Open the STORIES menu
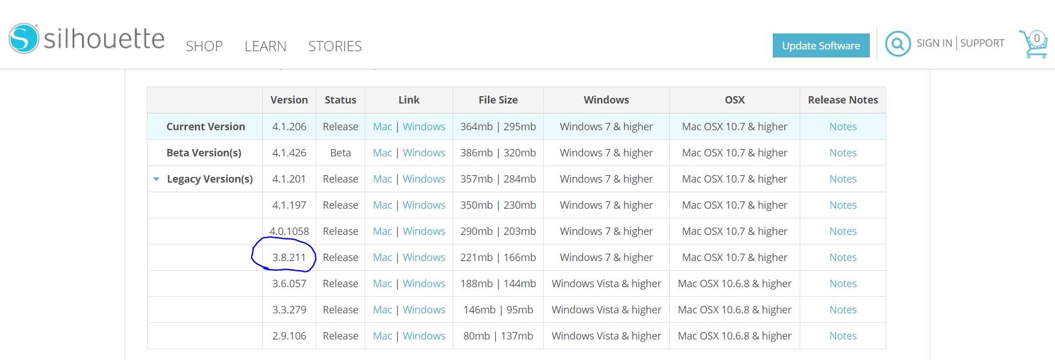The height and width of the screenshot is (360, 1055). point(335,46)
